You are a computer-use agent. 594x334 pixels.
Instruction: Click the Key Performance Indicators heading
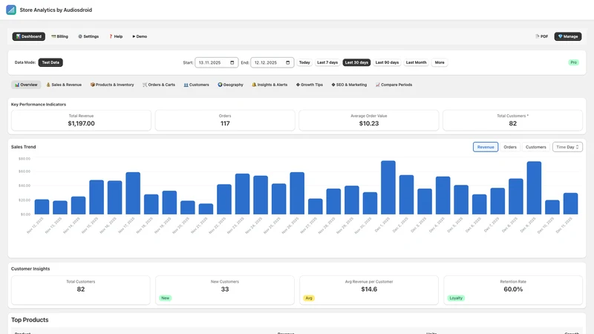(x=39, y=105)
